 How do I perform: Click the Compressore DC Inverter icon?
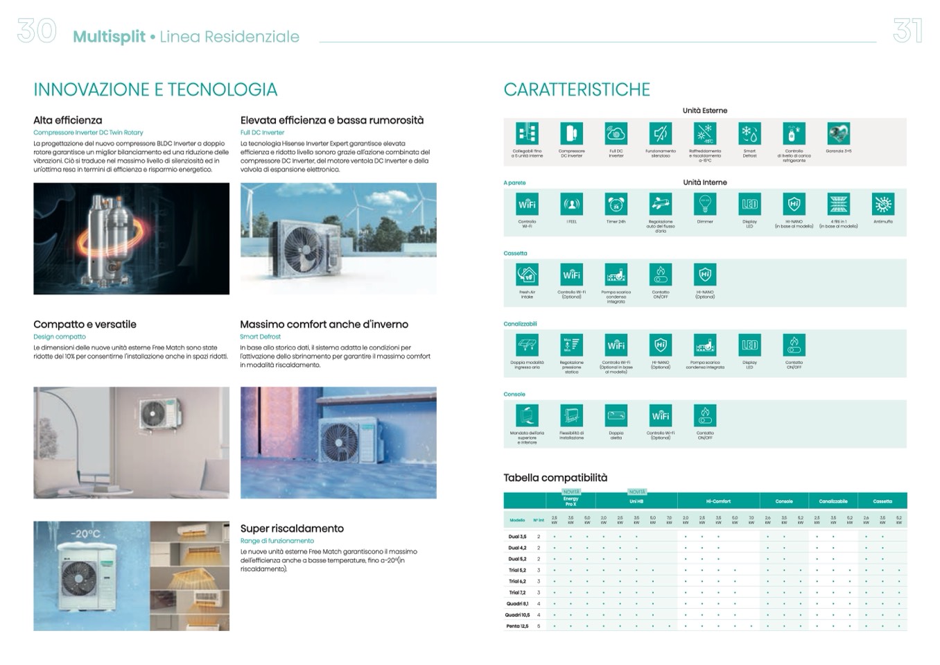571,133
